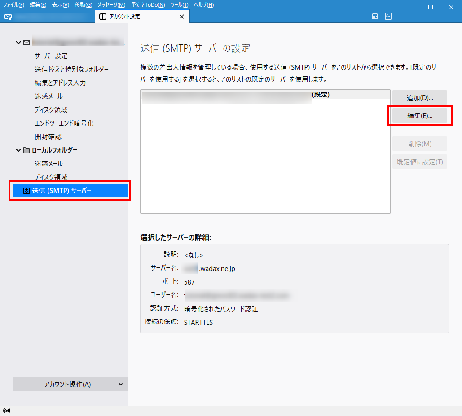
Task: Close the アカウント設定 tab
Action: tap(182, 17)
